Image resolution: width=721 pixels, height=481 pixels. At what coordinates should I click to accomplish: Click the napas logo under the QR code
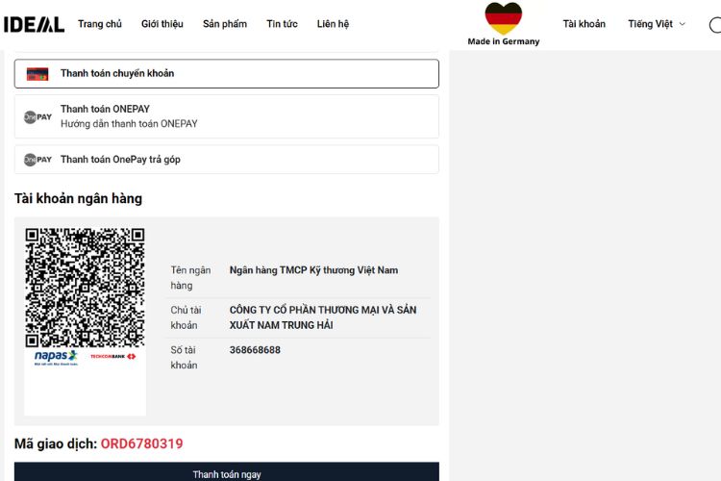(56, 357)
